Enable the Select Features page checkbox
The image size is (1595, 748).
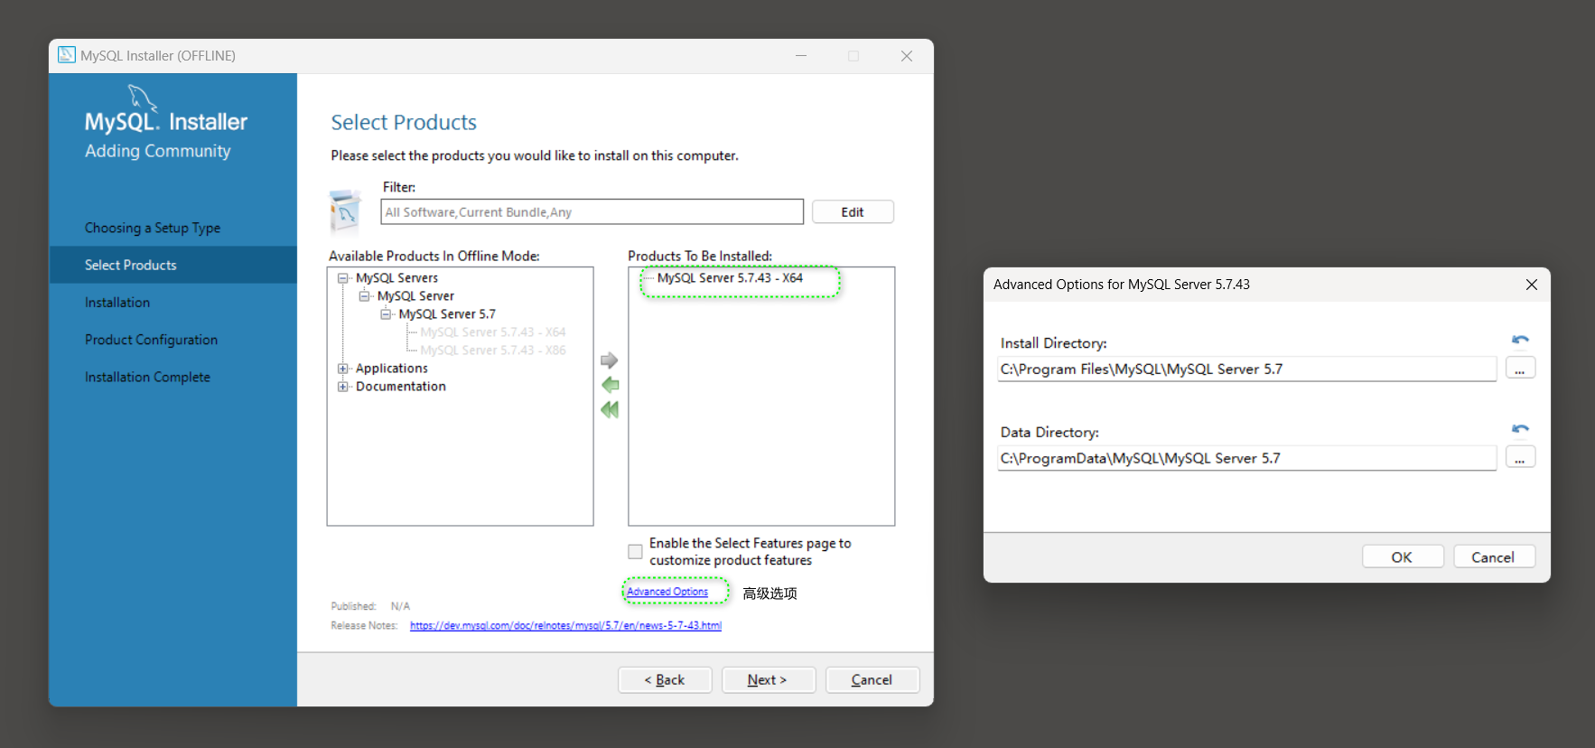pos(636,551)
